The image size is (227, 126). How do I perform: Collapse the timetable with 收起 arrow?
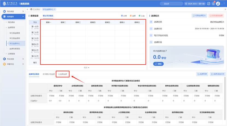pyautogui.click(x=86, y=67)
